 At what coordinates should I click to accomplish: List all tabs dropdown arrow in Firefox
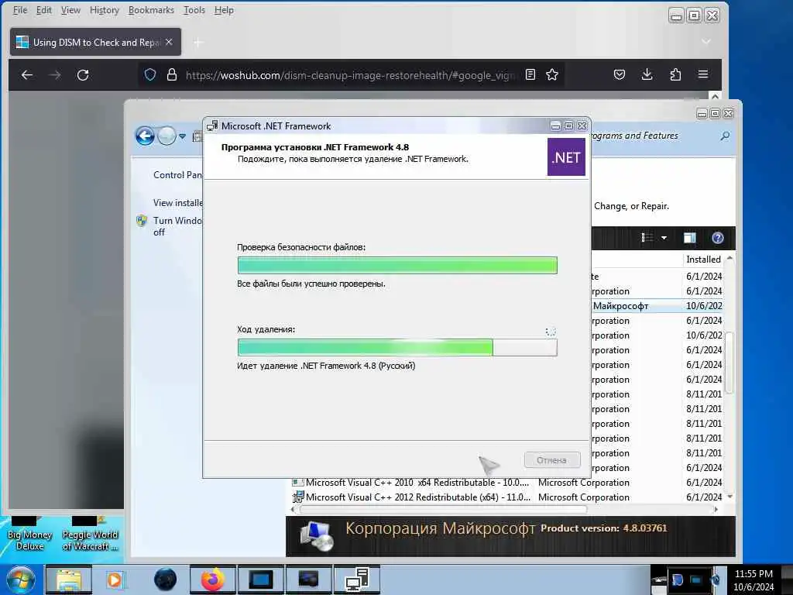(706, 42)
